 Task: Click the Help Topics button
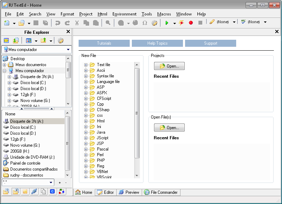157,43
